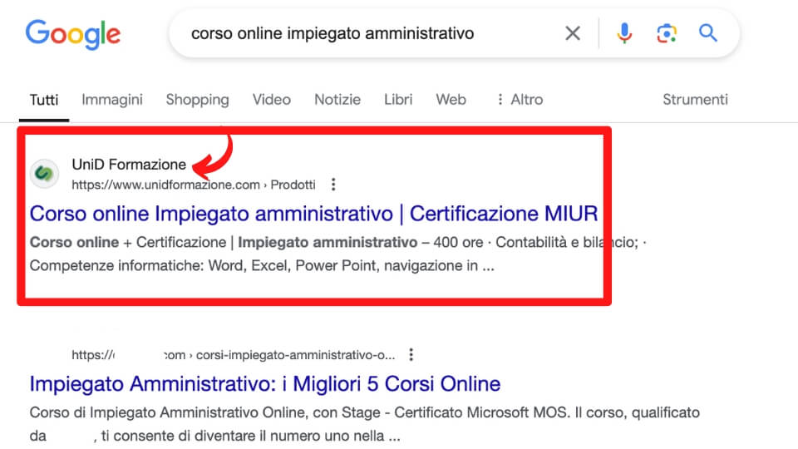
Task: Go to the Video tab
Action: click(x=272, y=100)
